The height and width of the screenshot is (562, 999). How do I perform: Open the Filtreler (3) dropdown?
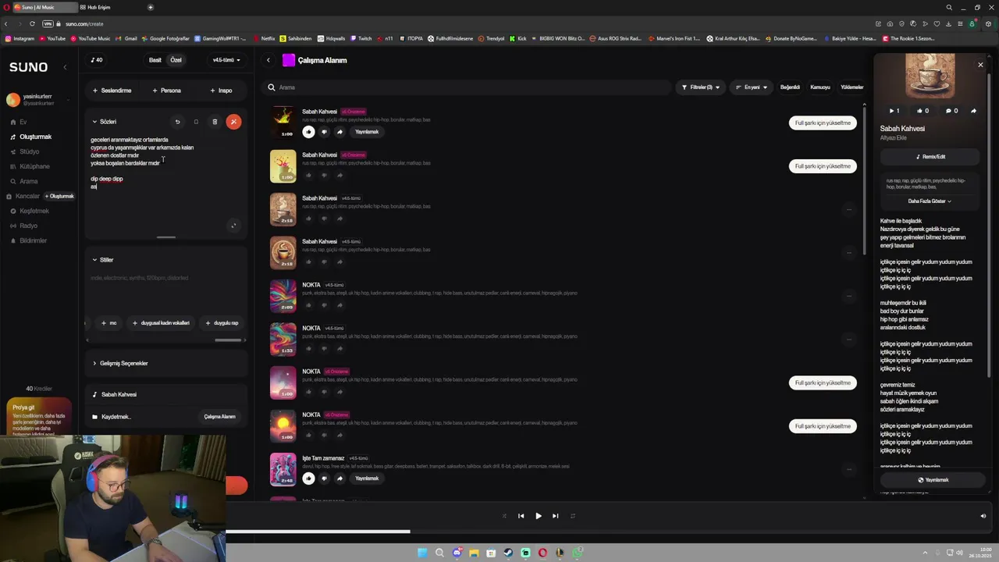700,87
